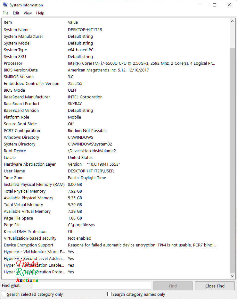The image size is (237, 299).
Task: Click the scrollbar up arrow
Action: point(232,22)
